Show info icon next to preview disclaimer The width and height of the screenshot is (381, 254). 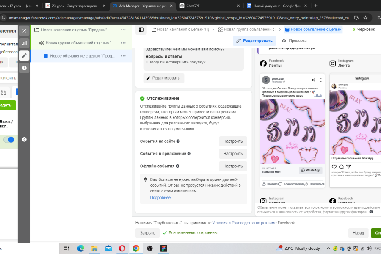(x=371, y=212)
